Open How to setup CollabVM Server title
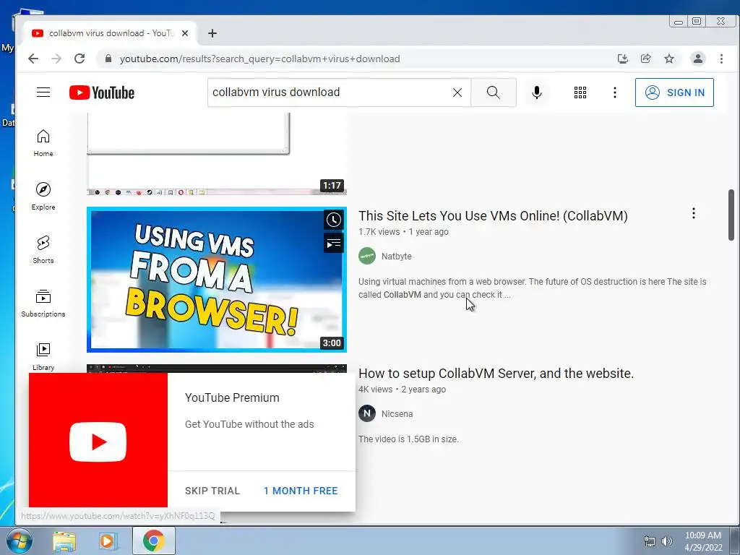740x555 pixels. coord(496,374)
